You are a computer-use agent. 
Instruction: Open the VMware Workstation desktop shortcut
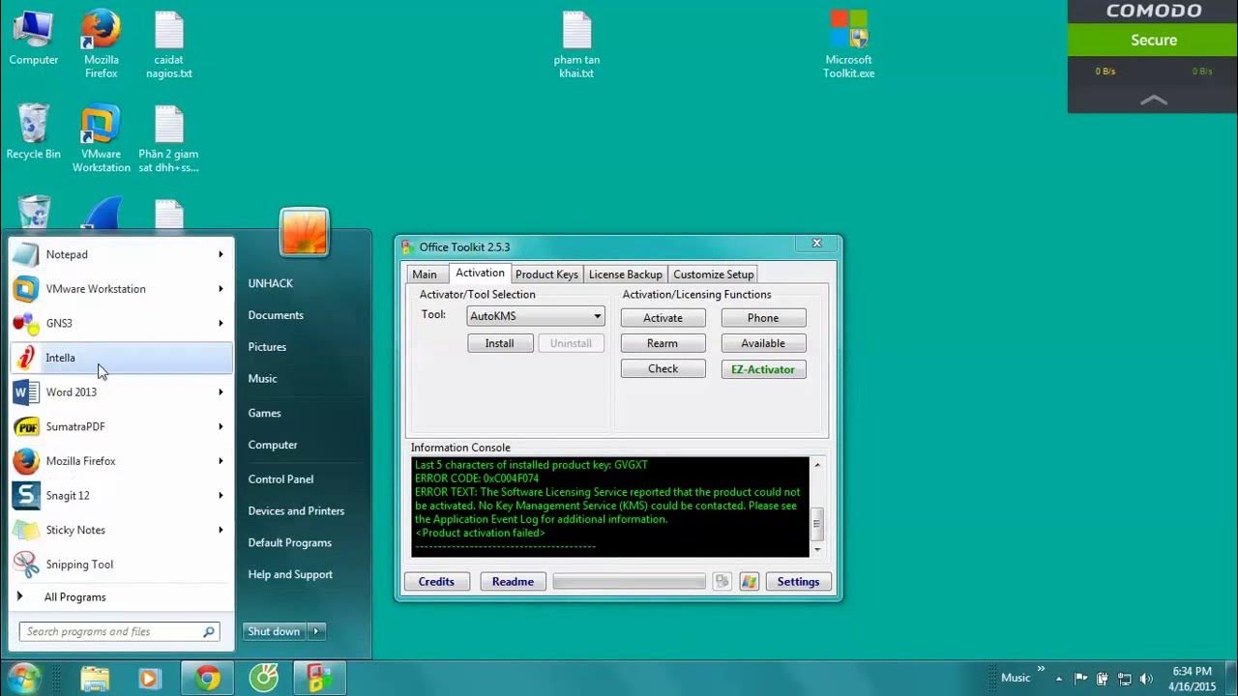point(101,139)
